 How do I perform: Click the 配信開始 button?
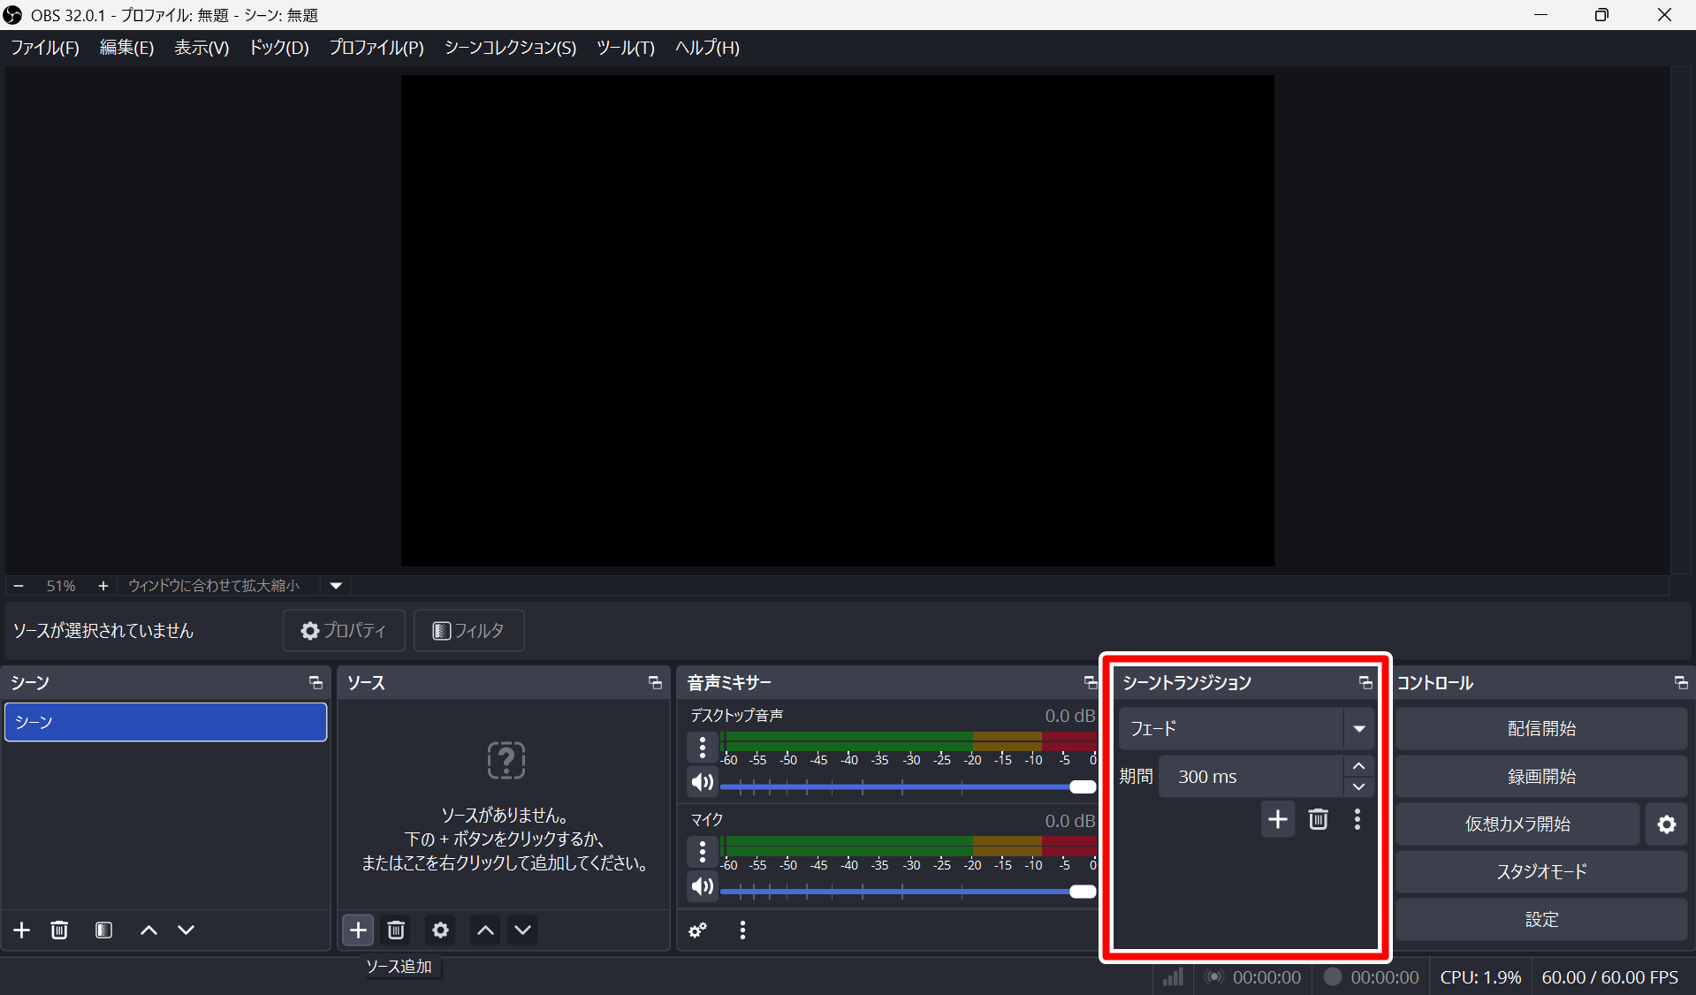click(1541, 729)
